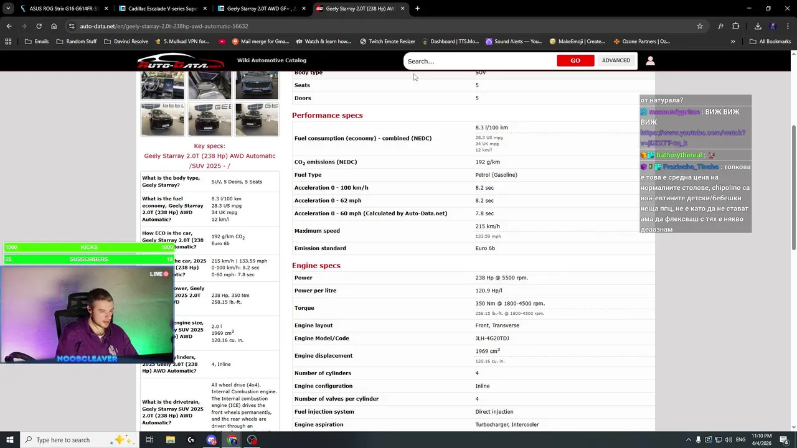Open the Chrome taskbar icon

click(232, 440)
